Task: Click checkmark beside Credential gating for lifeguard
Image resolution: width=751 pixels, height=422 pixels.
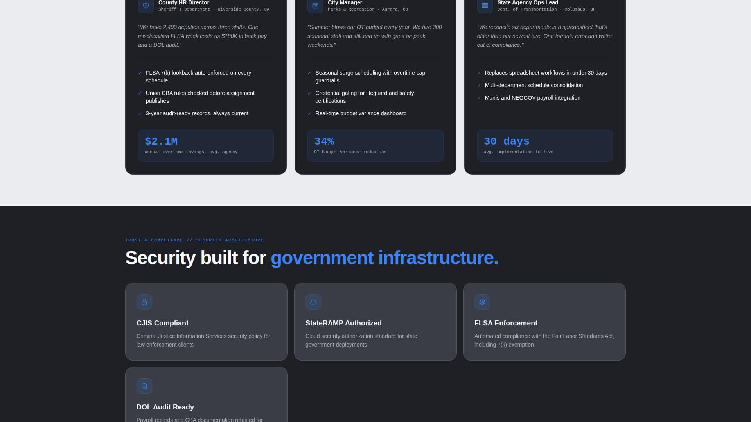Action: [x=309, y=93]
